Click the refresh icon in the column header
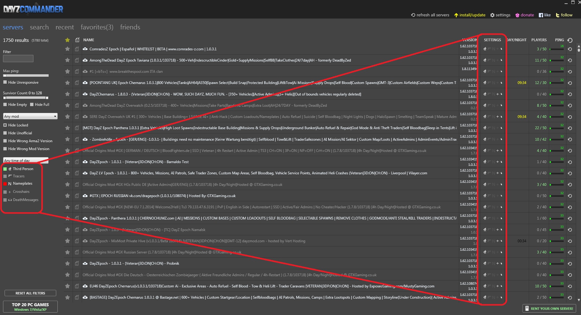 pyautogui.click(x=570, y=40)
